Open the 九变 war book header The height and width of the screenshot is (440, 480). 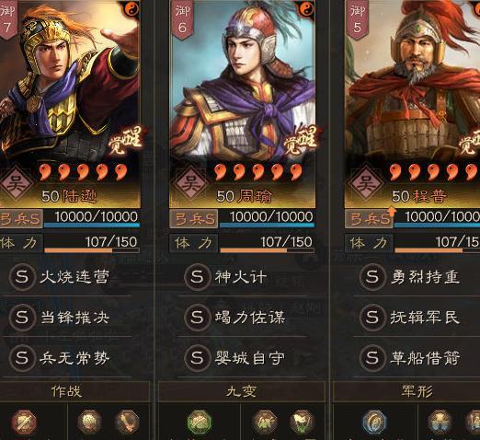(242, 391)
